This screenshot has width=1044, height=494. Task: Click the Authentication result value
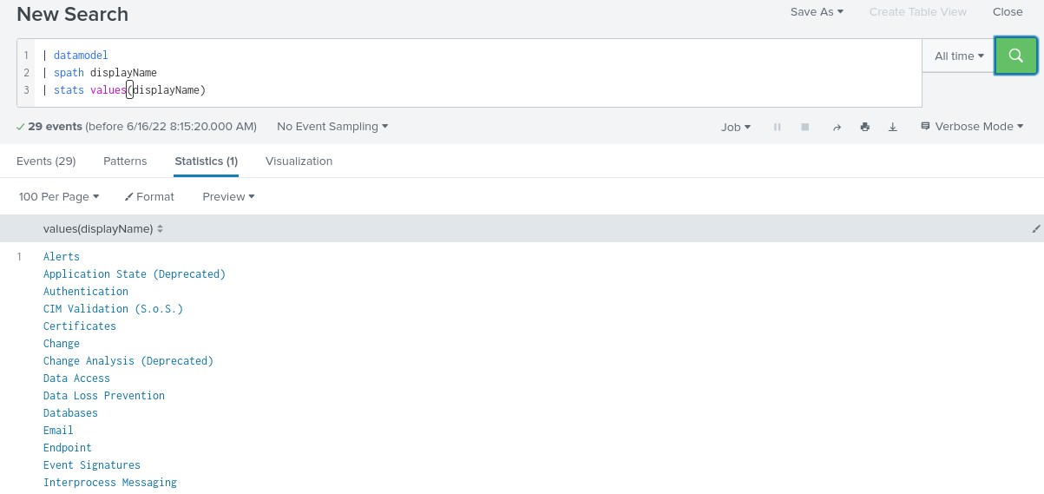point(86,292)
